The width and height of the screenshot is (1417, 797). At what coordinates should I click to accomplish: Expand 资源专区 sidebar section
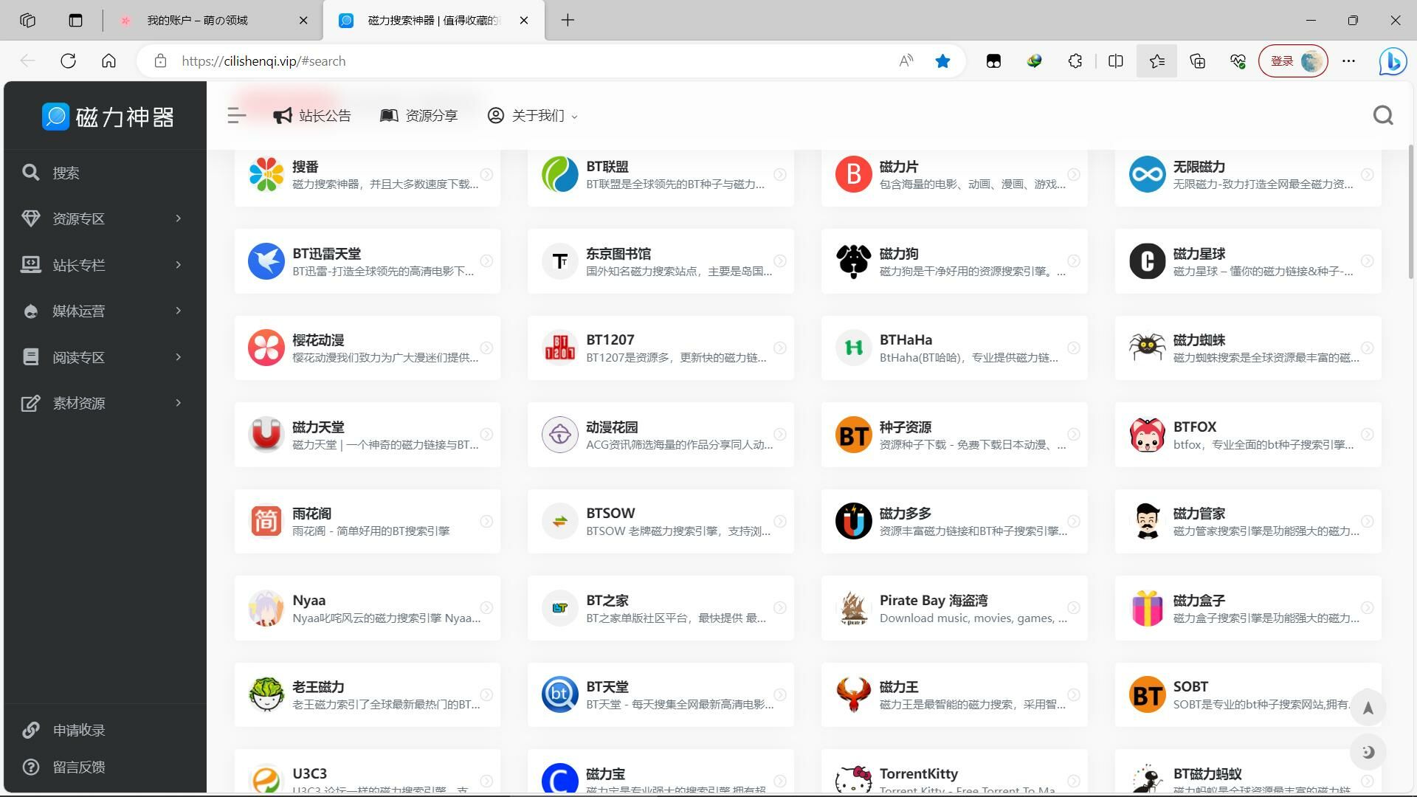103,218
